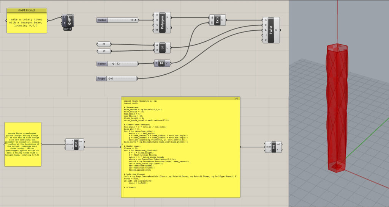Viewport: 389px width, 207px height.
Task: Select the red twisted tower in the viewport
Action: pyautogui.click(x=337, y=110)
